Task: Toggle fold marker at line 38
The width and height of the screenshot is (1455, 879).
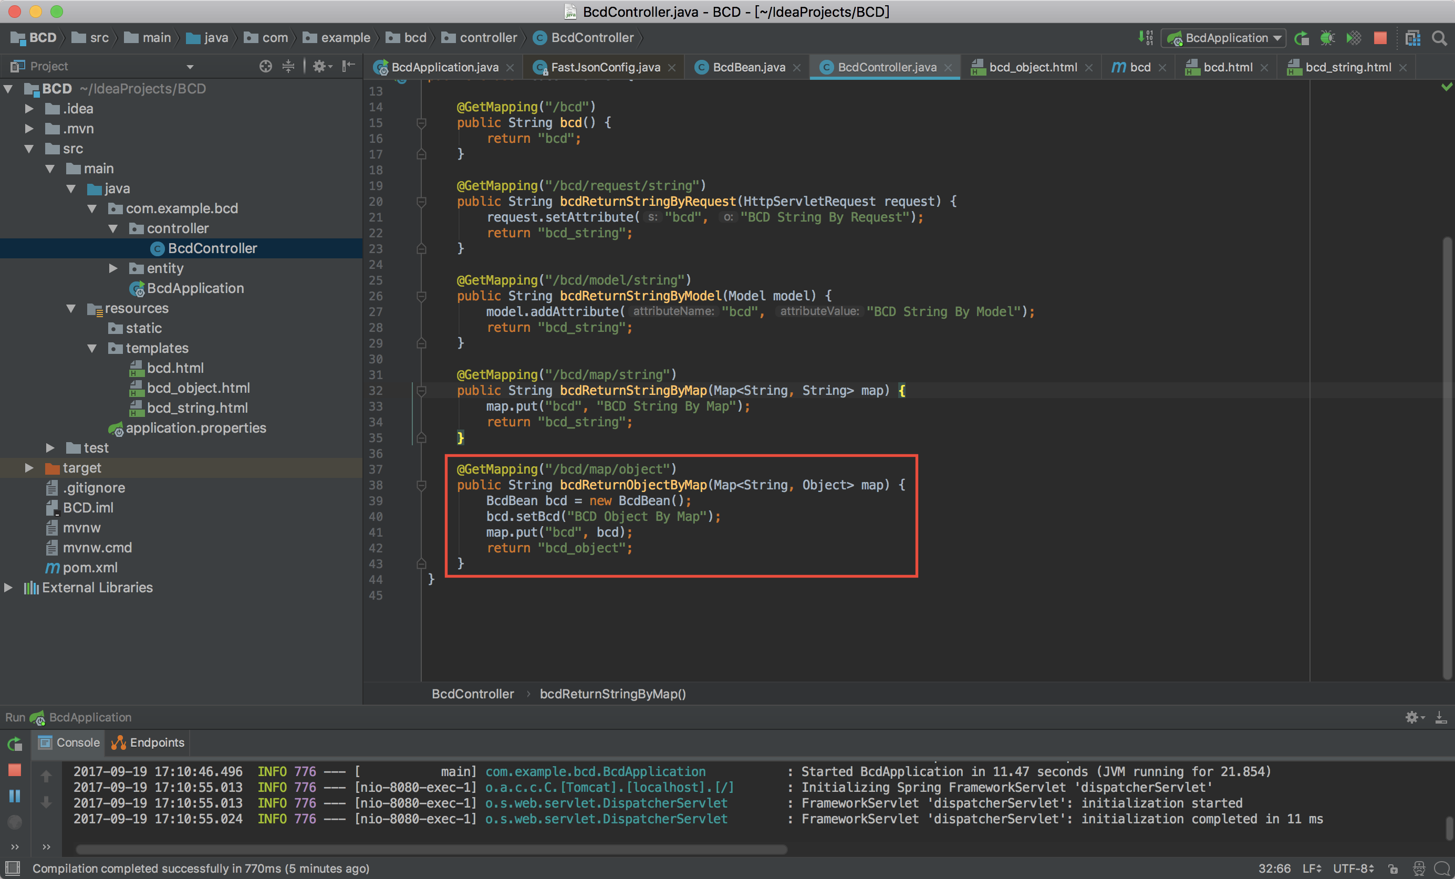Action: tap(421, 485)
